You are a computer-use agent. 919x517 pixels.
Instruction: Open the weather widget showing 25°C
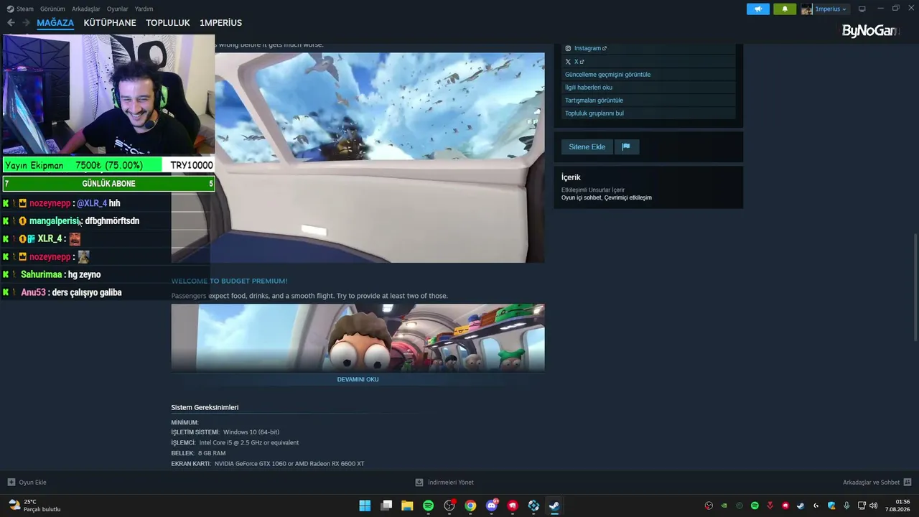click(x=34, y=506)
